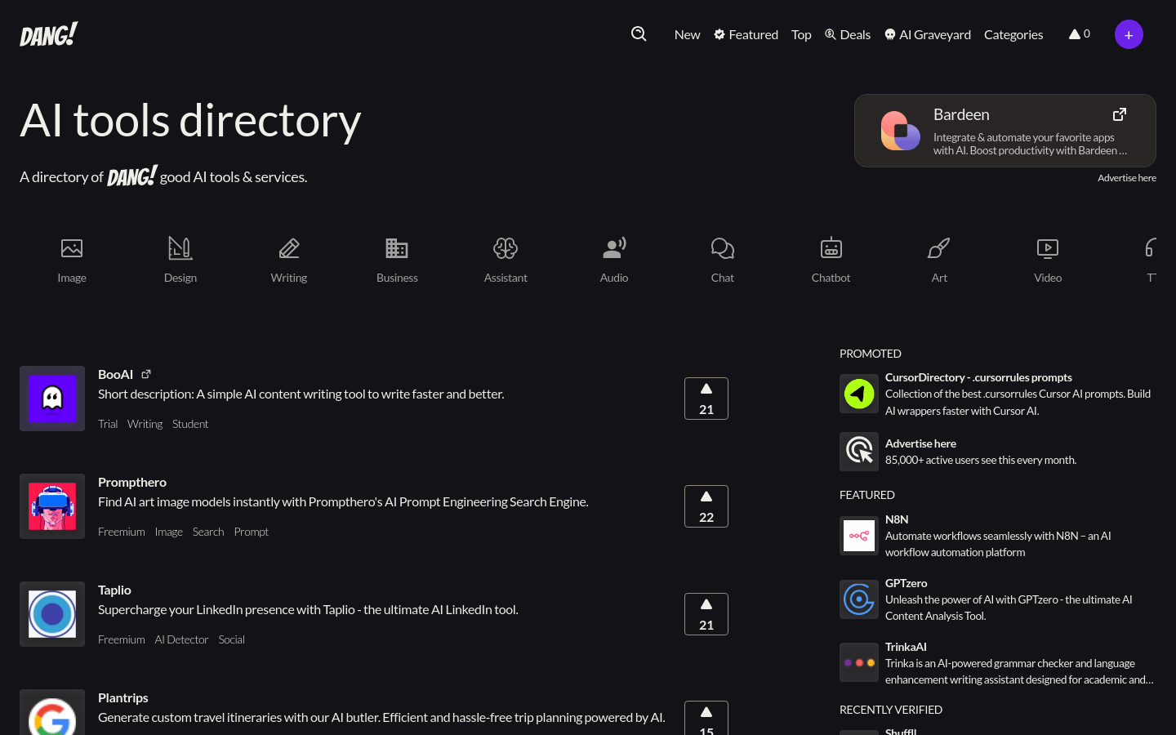
Task: Click Freemium tag under Taplio
Action: [122, 639]
